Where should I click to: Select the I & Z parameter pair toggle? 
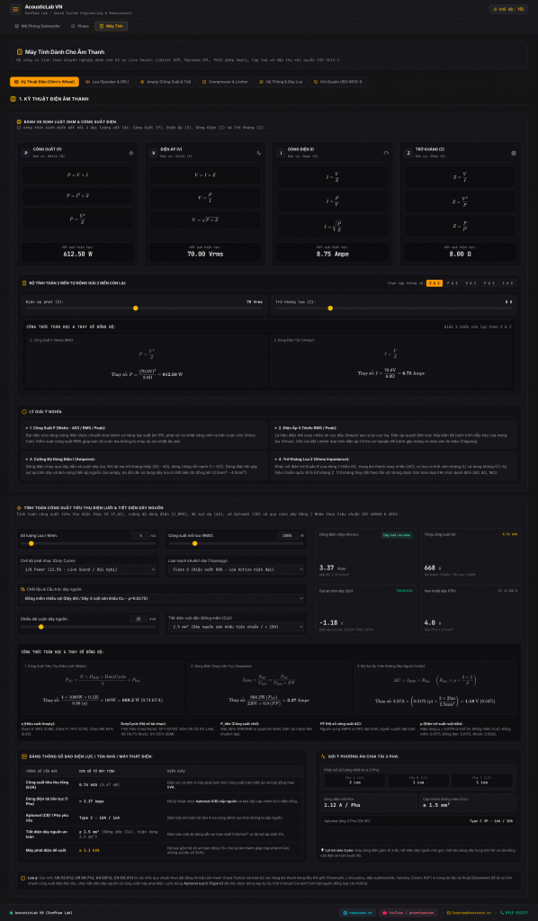click(508, 283)
